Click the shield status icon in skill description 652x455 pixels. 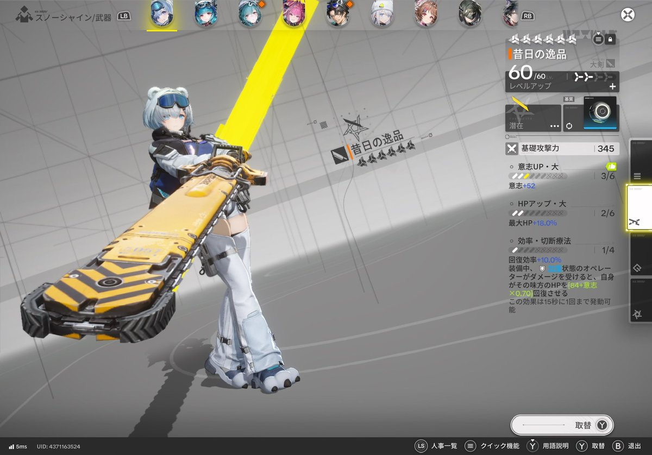[542, 269]
